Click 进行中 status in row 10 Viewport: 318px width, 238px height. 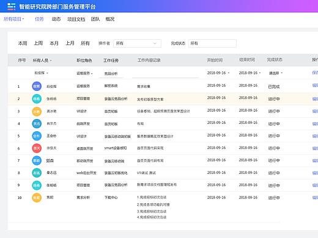point(274,198)
